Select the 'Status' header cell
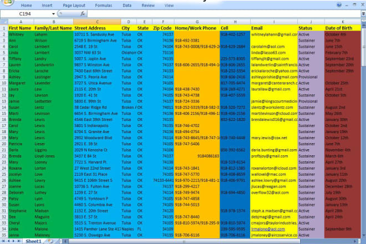 click(x=311, y=28)
